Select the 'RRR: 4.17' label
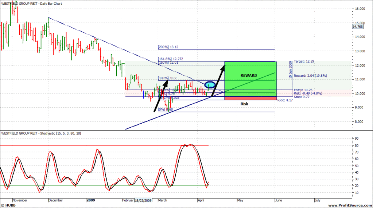Image resolution: width=373 pixels, height=208 pixels. (285, 100)
